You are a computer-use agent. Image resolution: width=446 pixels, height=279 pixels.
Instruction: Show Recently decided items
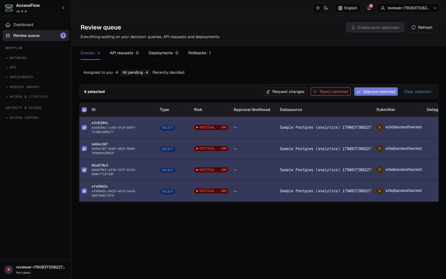[168, 73]
